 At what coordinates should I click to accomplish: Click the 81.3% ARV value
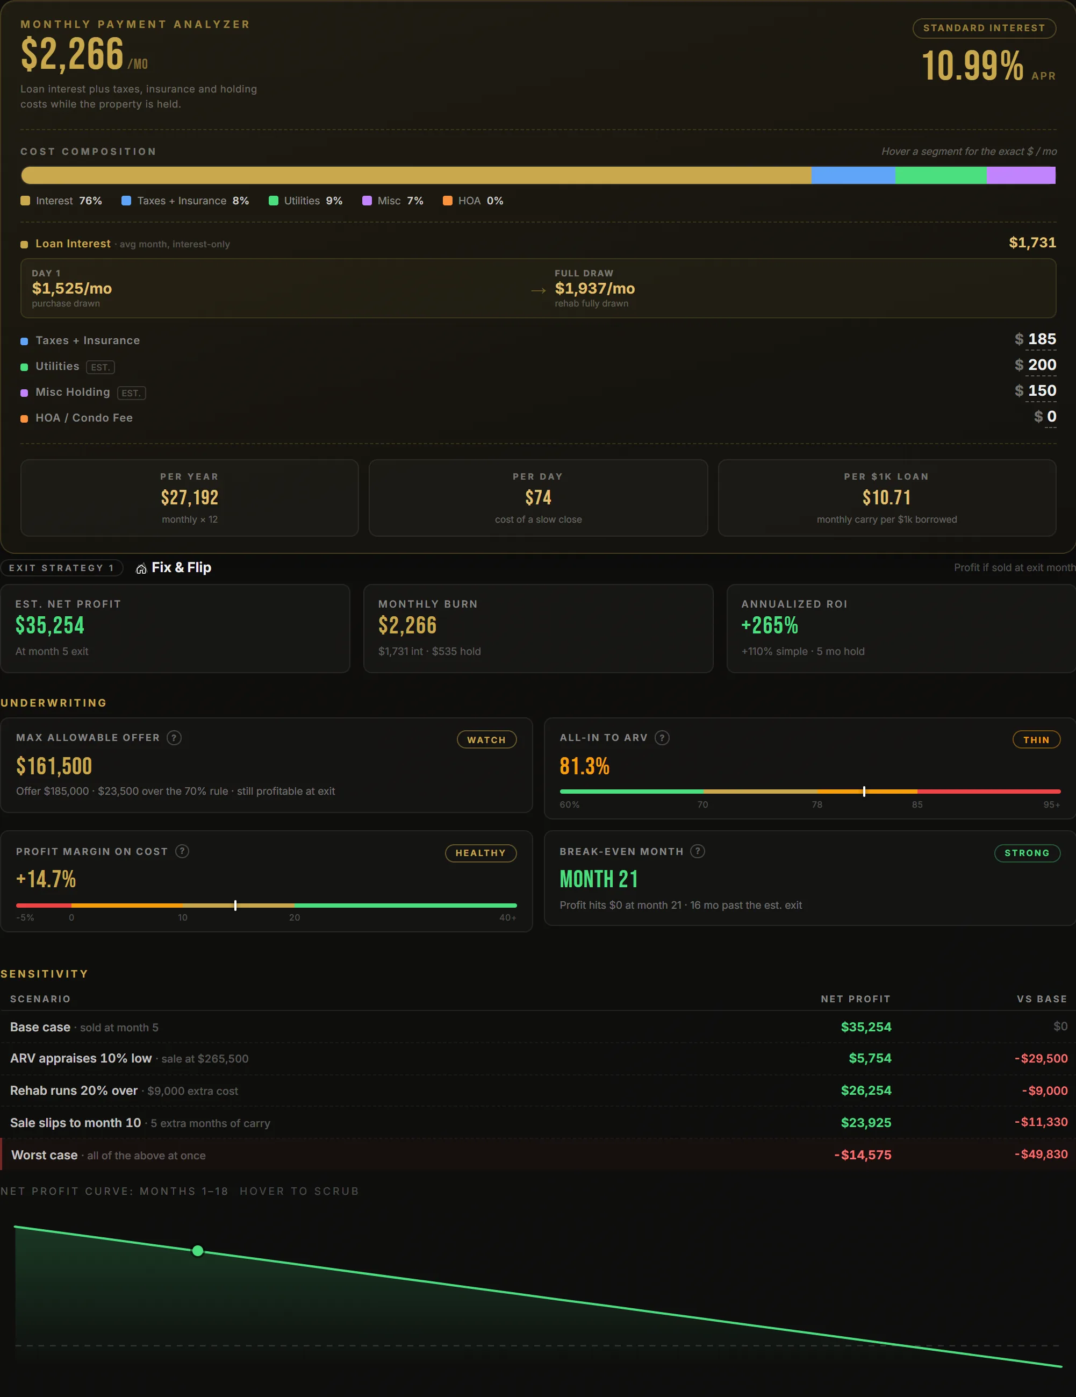(584, 766)
